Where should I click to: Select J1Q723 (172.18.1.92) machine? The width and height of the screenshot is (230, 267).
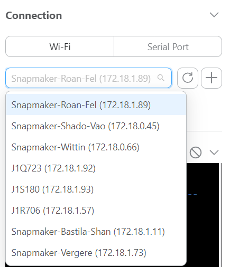[96, 168]
